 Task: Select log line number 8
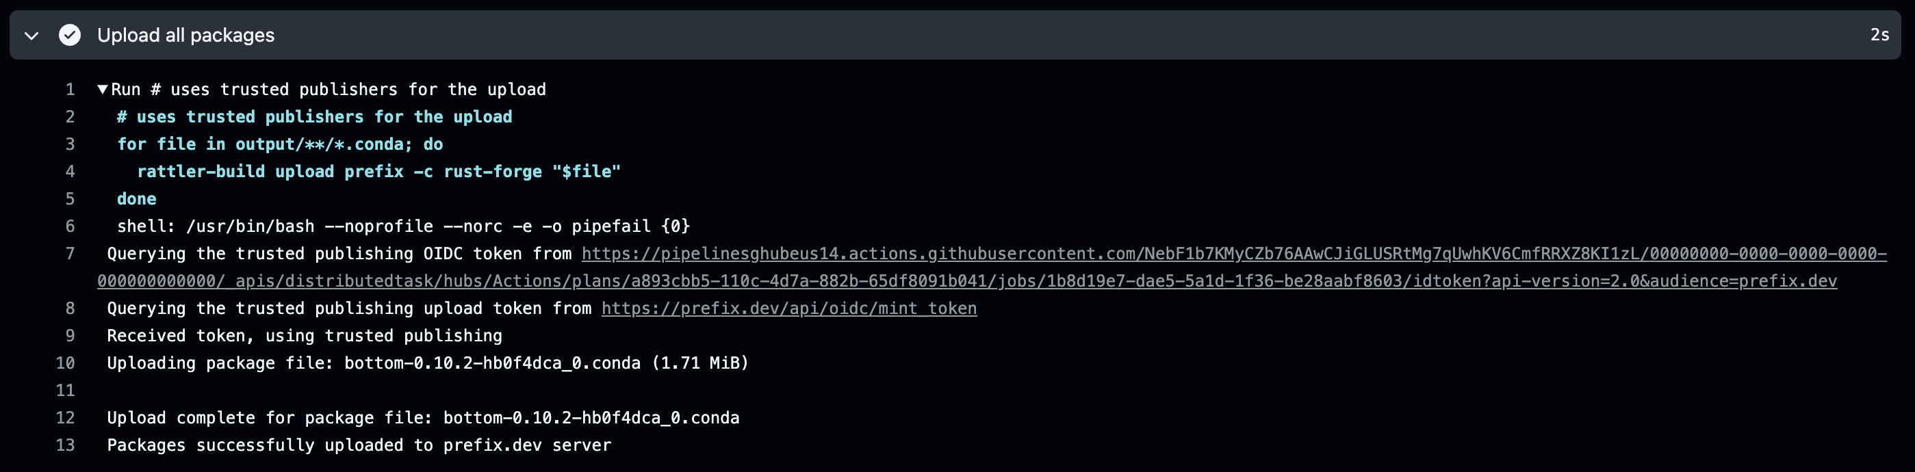(70, 309)
